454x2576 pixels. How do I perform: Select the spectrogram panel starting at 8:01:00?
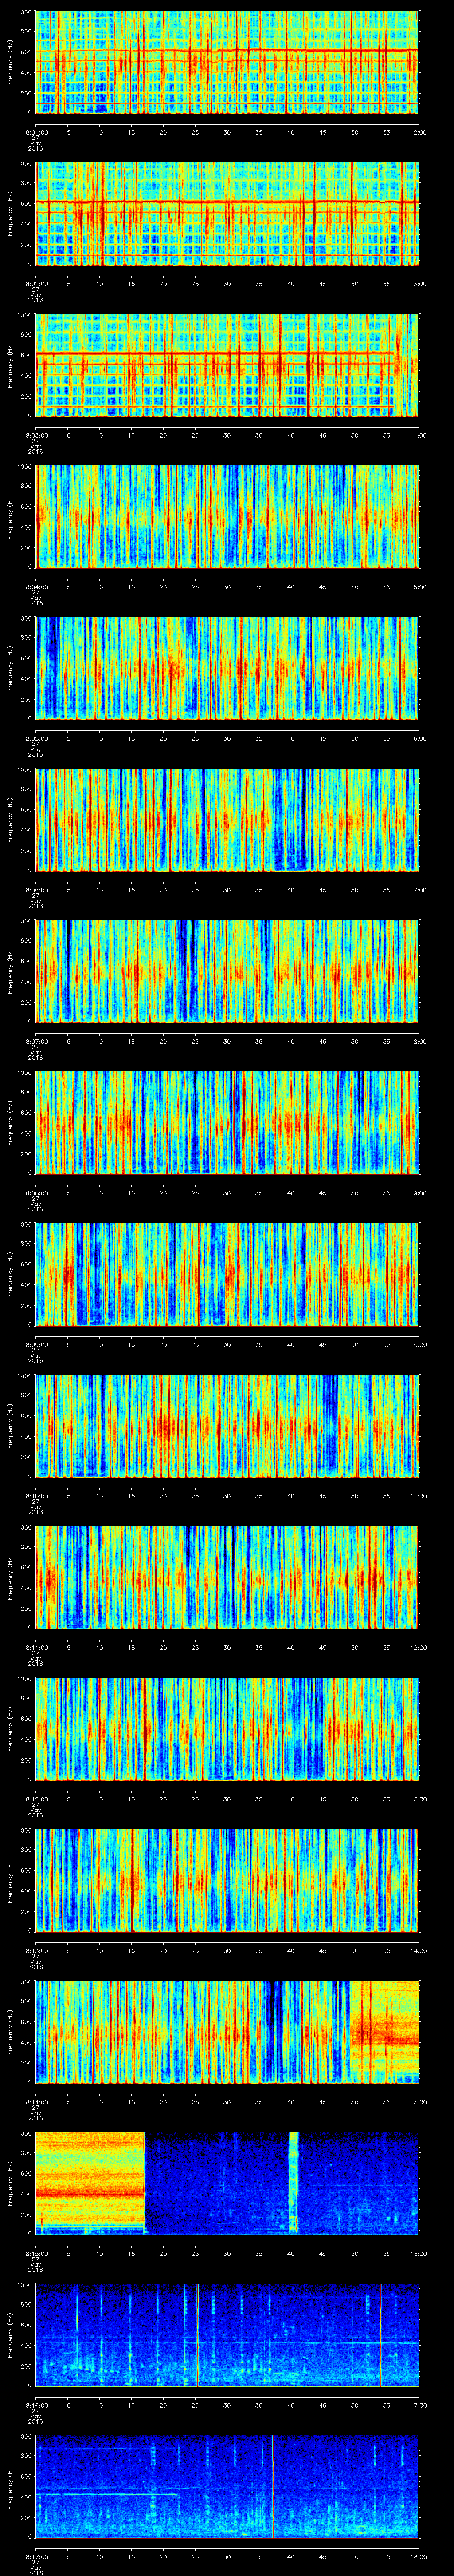coord(227,63)
